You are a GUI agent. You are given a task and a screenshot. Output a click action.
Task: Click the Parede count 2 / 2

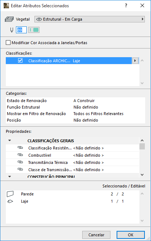coord(117,194)
